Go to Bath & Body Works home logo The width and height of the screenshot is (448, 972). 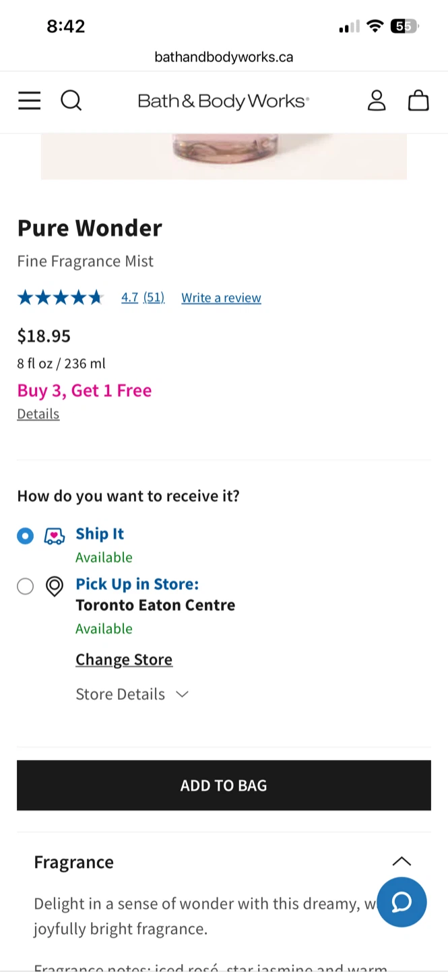[224, 101]
